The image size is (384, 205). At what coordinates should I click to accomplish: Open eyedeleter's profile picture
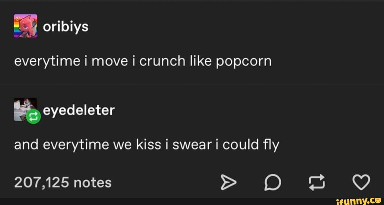pyautogui.click(x=23, y=107)
